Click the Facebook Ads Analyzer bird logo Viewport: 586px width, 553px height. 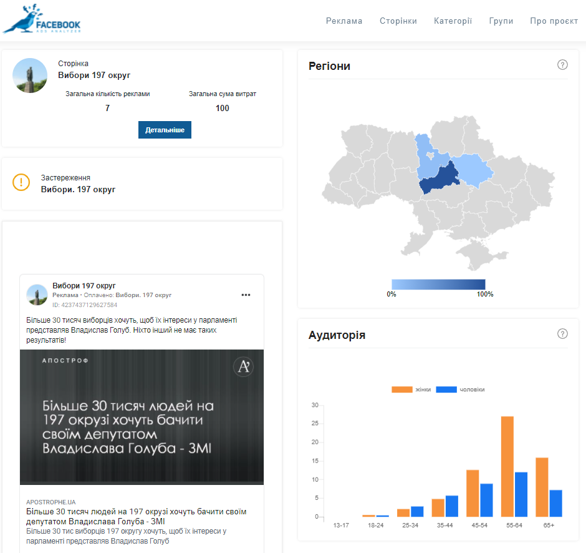pyautogui.click(x=42, y=20)
